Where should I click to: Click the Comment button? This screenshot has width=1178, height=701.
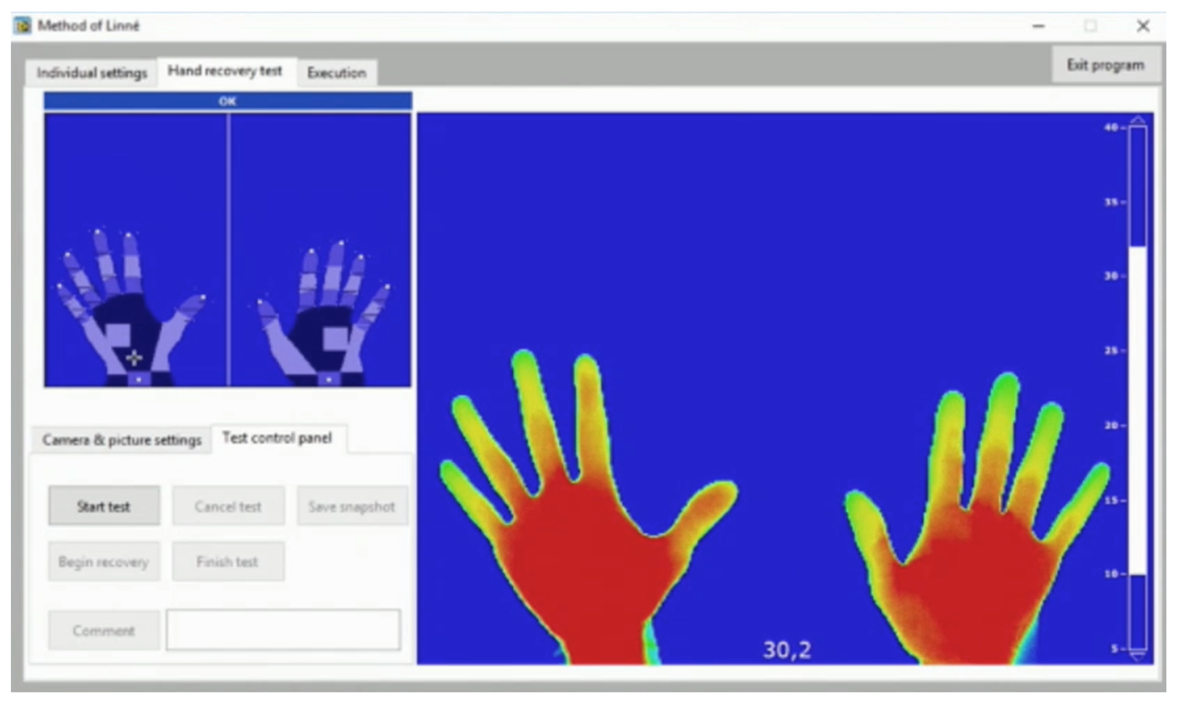(104, 630)
